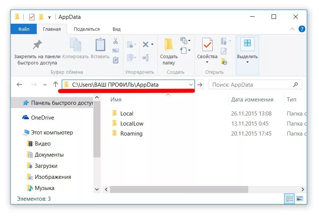The width and height of the screenshot is (319, 217).
Task: Go up one folder level arrow
Action: [56, 84]
